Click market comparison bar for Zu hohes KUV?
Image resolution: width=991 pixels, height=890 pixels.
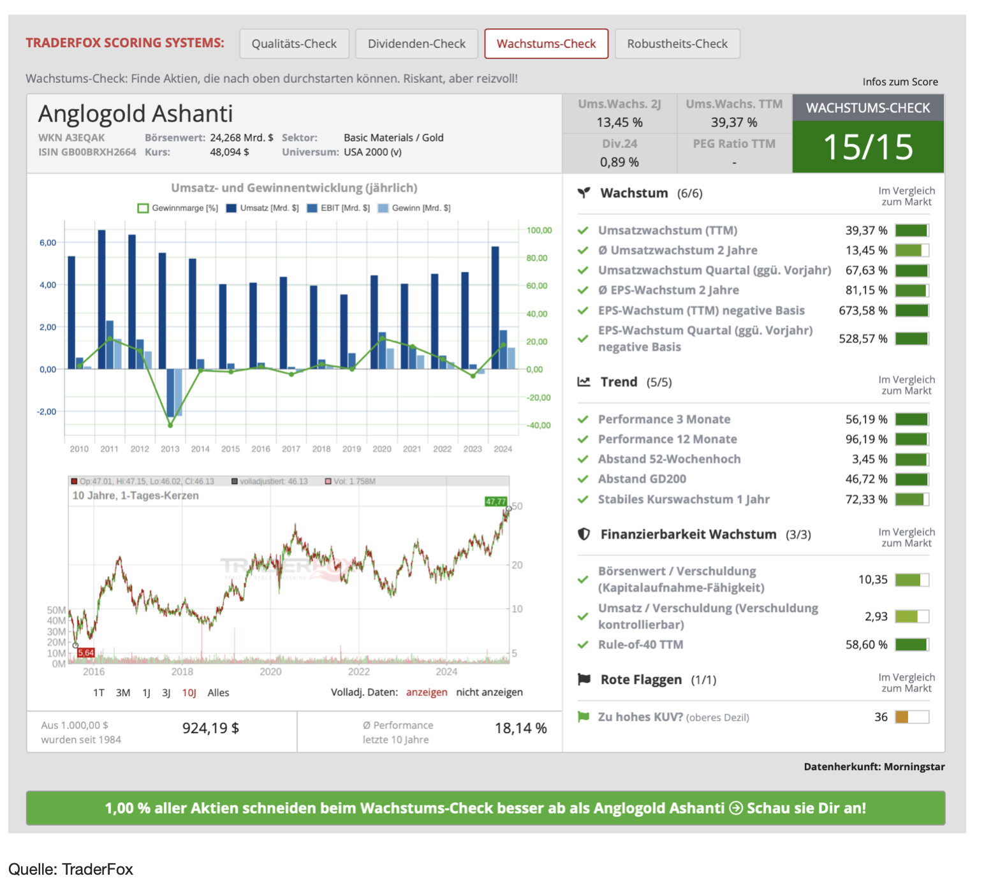[x=912, y=717]
